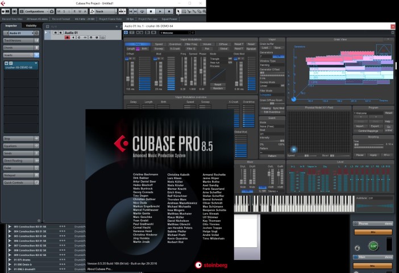Screen dimensions: 399x273
Task: Switch to the Visibility tab
Action: pyautogui.click(x=31, y=26)
